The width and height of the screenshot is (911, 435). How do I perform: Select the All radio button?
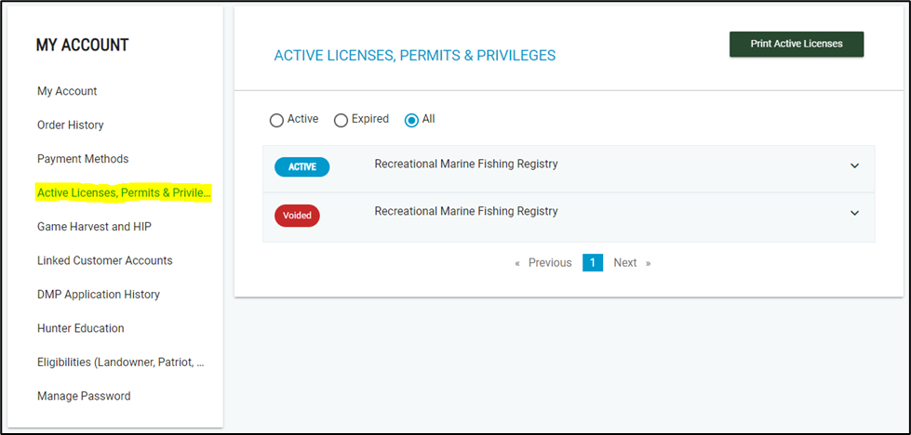[411, 120]
